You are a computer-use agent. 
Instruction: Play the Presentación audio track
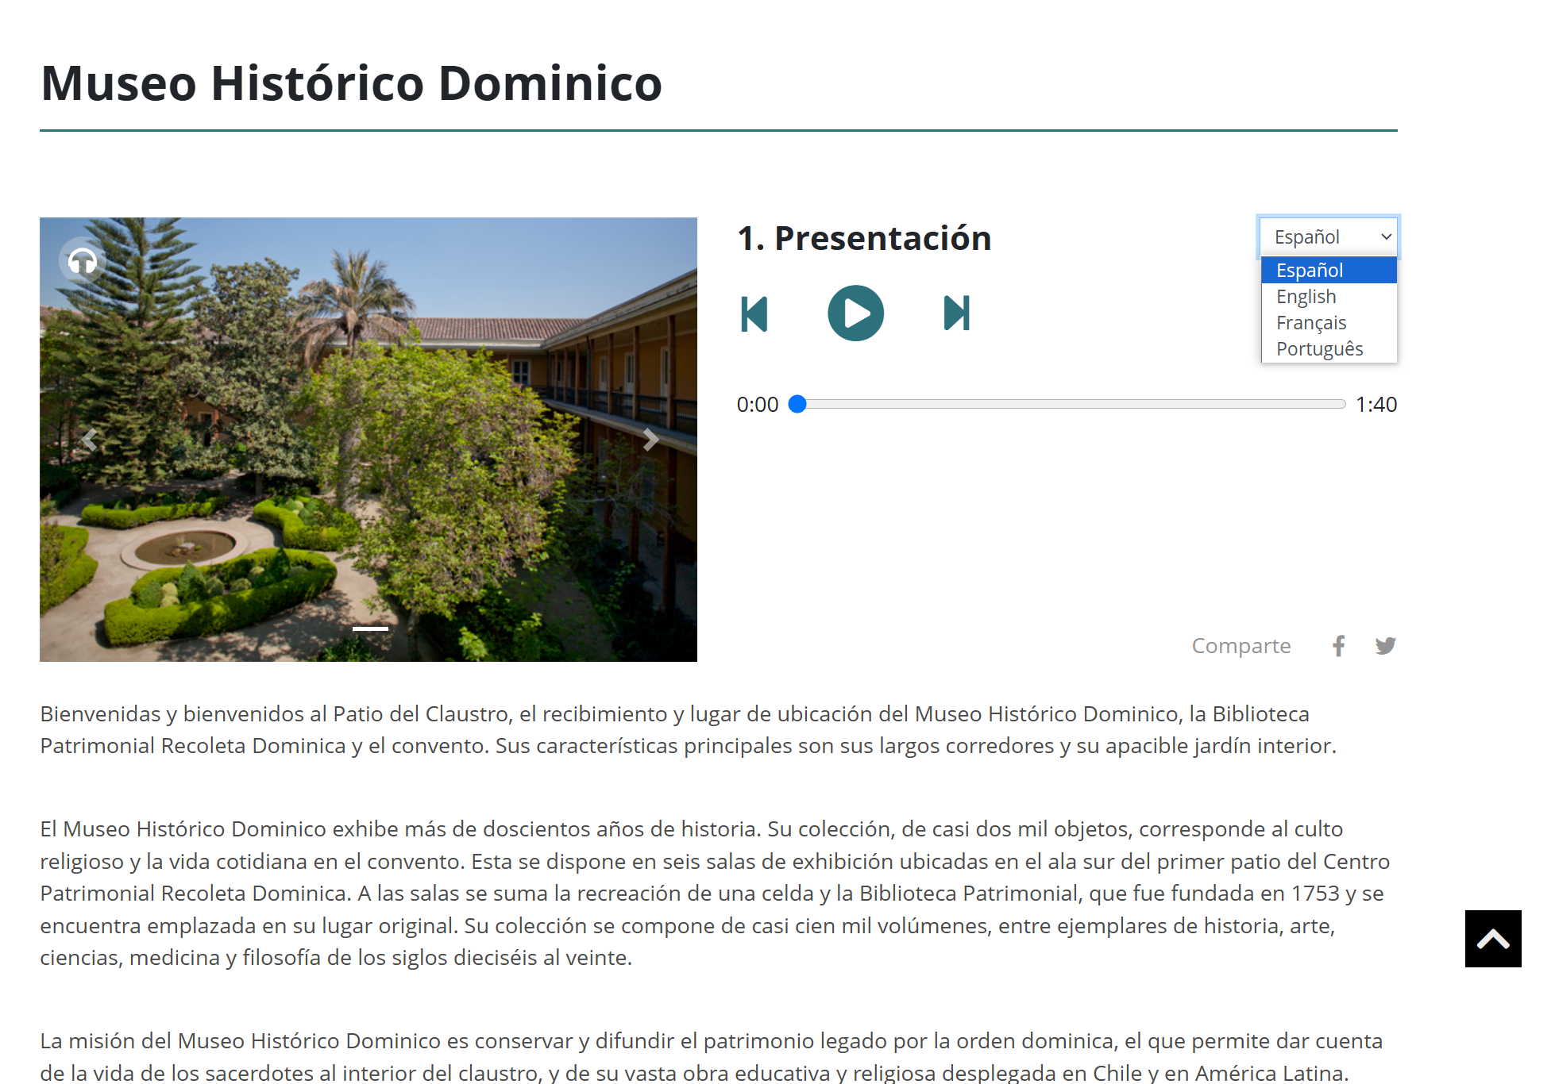855,313
